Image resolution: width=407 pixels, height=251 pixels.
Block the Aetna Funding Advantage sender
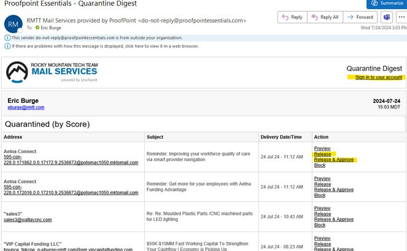(x=320, y=195)
